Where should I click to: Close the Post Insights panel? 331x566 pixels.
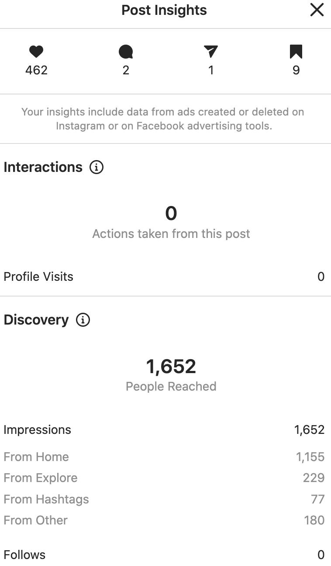[317, 10]
